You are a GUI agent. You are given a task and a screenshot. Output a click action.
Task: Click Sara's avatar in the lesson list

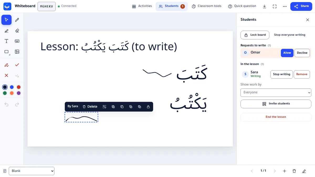[x=245, y=74]
